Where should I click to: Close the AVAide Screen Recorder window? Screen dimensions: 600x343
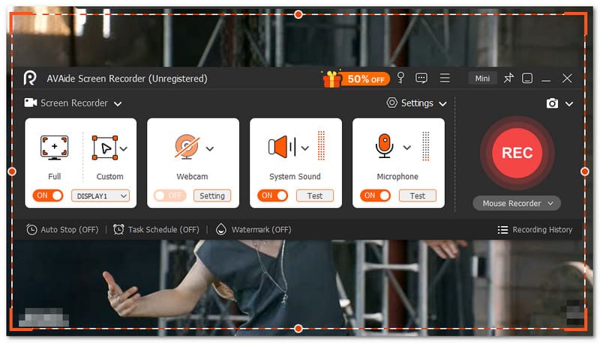point(567,79)
